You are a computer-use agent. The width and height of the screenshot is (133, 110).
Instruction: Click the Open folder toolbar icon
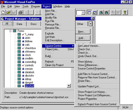click(x=9, y=12)
